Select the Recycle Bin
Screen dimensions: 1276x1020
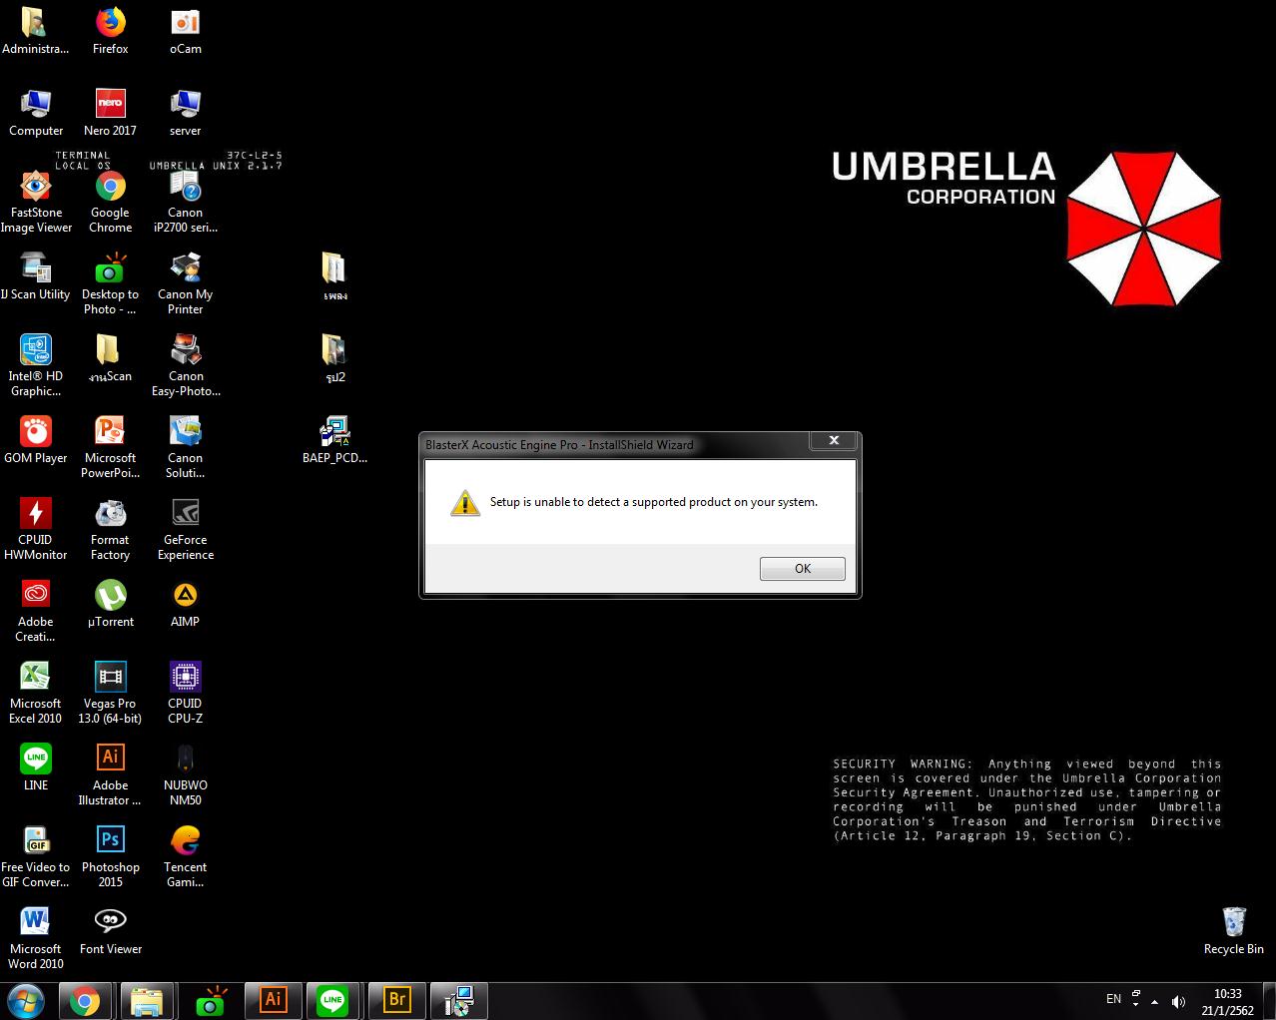(x=1234, y=931)
